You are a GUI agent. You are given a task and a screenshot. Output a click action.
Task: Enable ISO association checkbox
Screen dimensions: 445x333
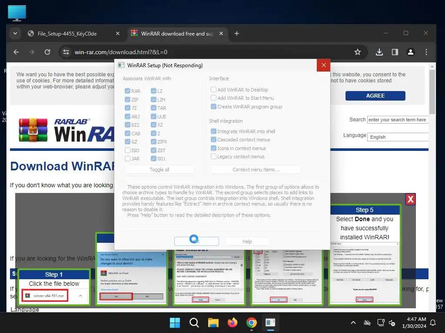tap(127, 150)
